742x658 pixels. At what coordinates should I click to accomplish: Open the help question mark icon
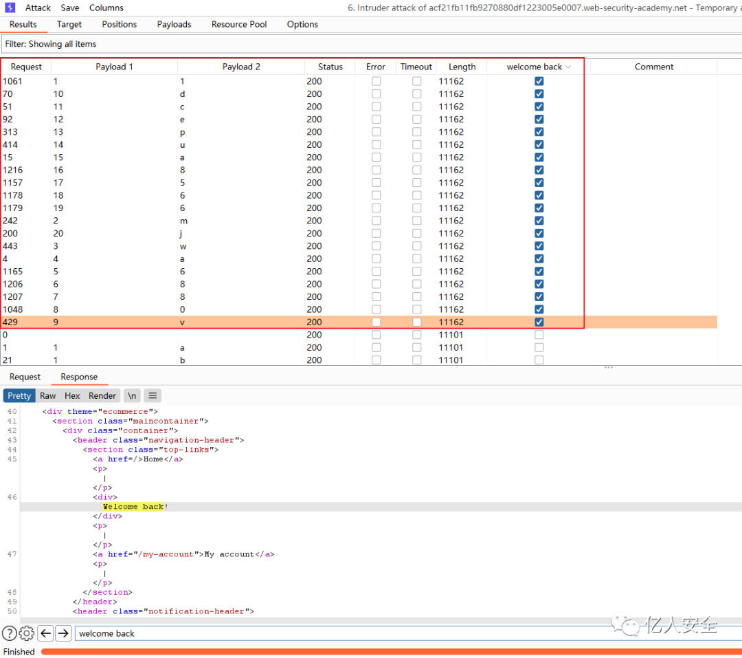point(10,633)
